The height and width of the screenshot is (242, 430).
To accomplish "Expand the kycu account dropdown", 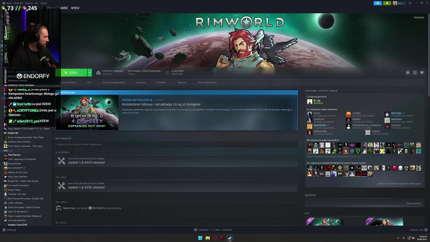I will [x=399, y=3].
